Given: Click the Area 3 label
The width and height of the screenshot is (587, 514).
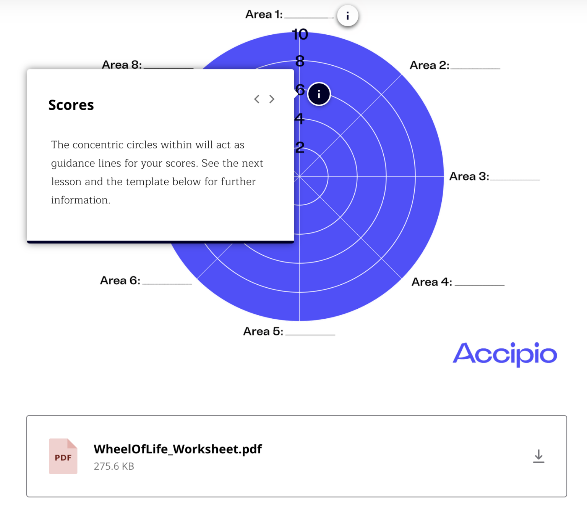Looking at the screenshot, I should 469,176.
